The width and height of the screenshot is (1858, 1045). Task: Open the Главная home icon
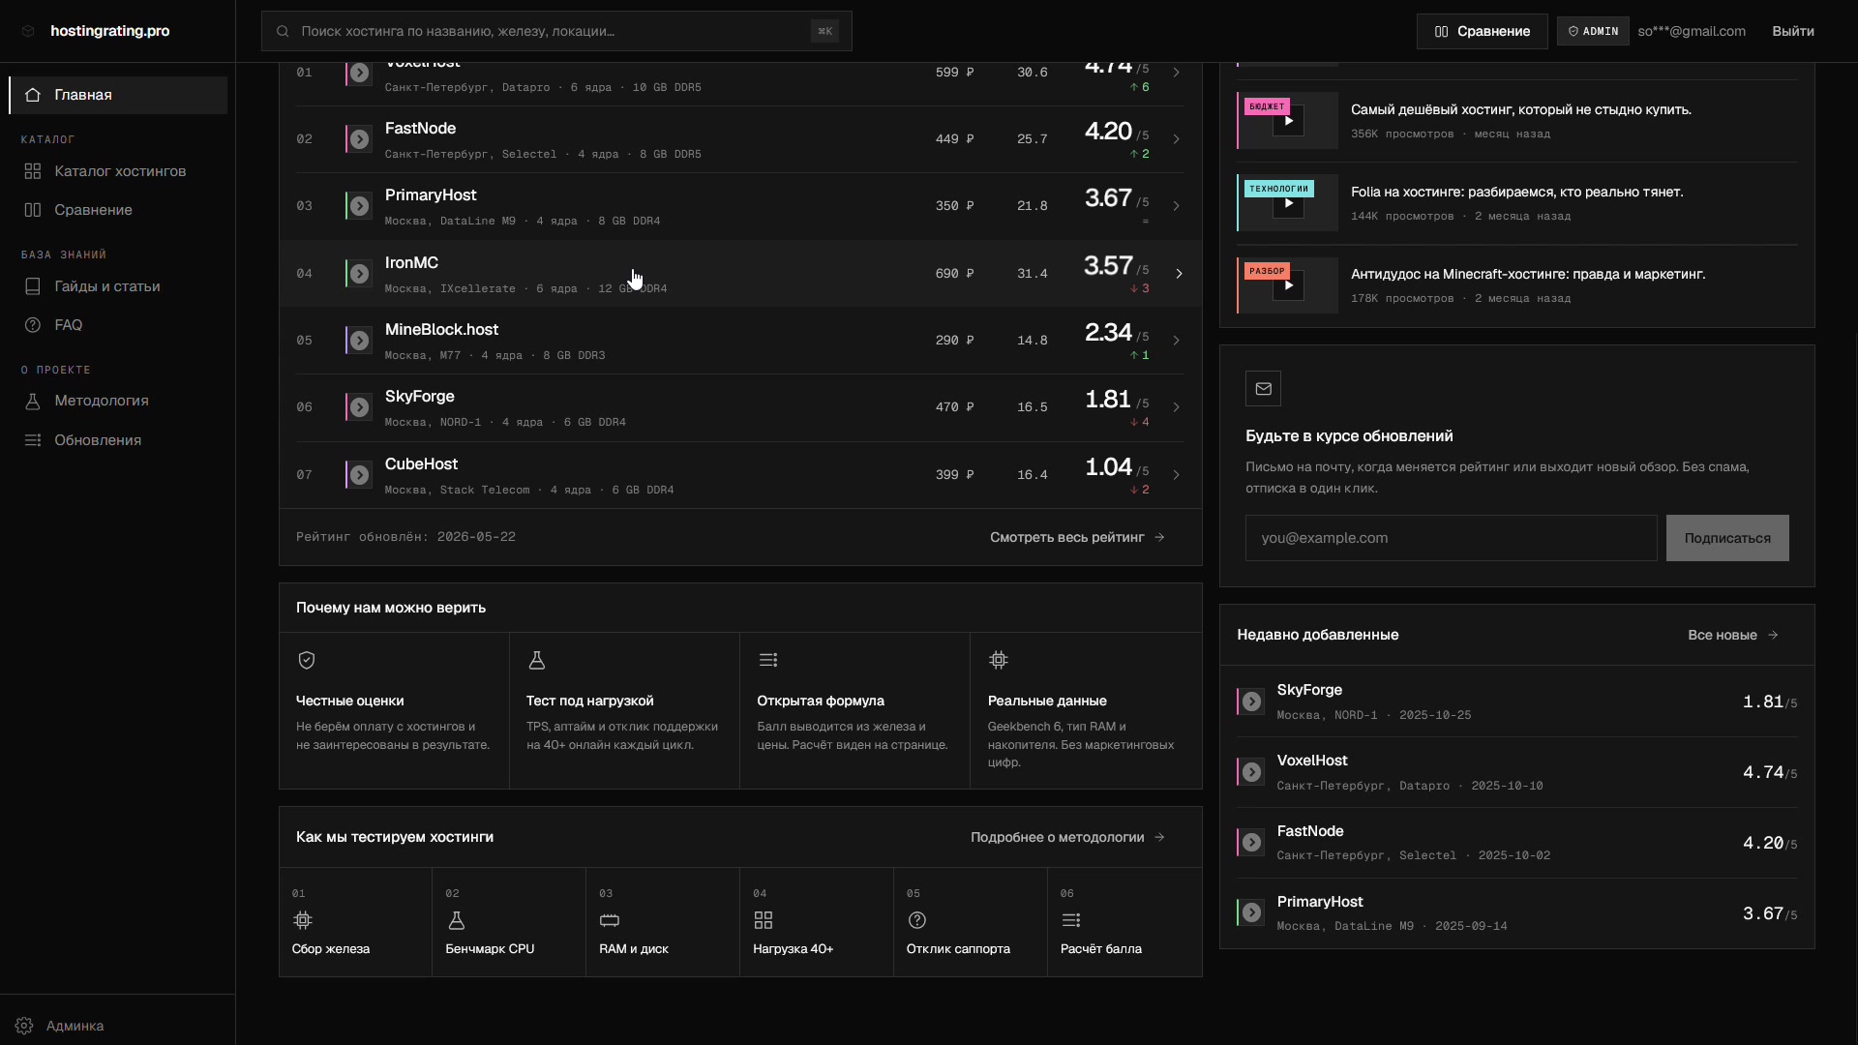click(33, 95)
